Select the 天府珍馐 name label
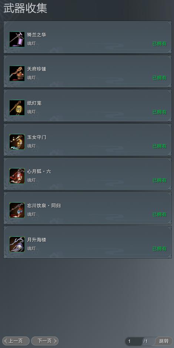Image resolution: width=174 pixels, height=348 pixels. 37,69
